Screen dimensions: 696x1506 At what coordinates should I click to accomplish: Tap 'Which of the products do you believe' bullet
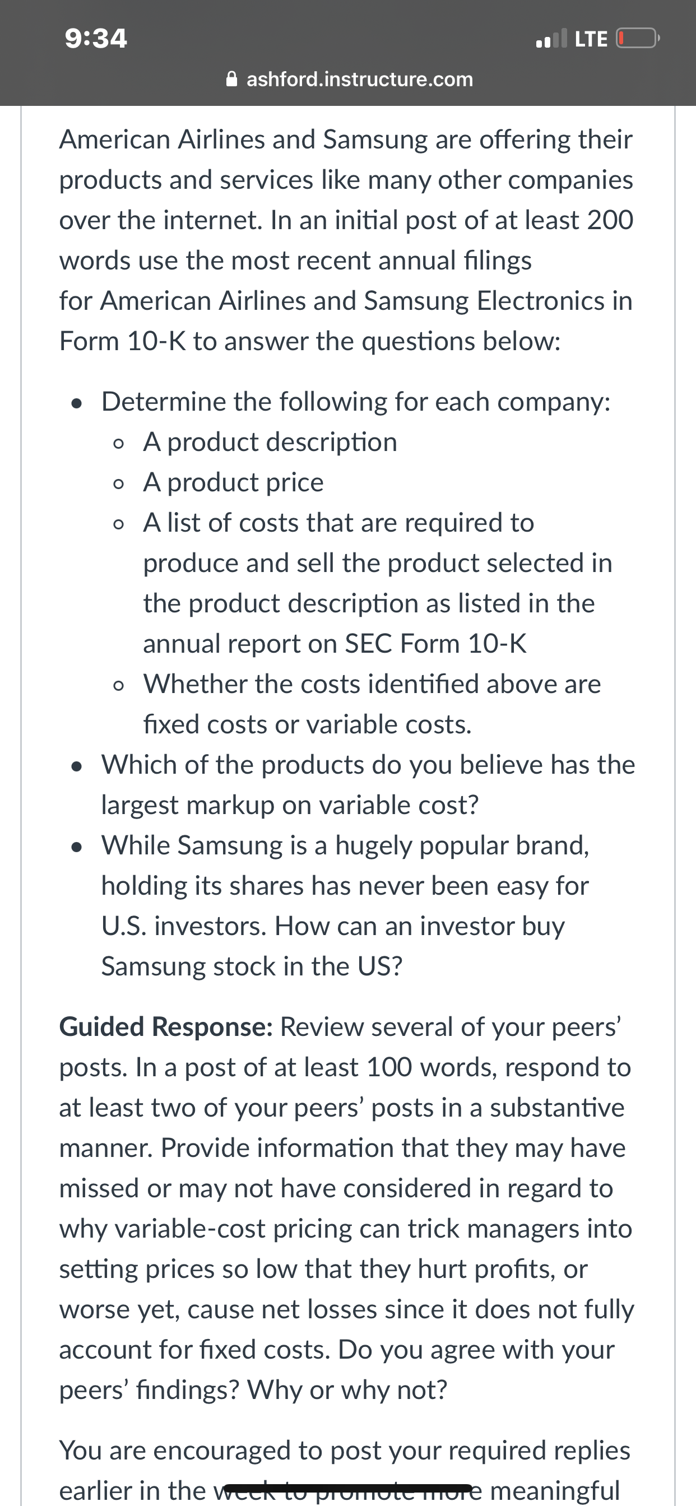pos(369,784)
